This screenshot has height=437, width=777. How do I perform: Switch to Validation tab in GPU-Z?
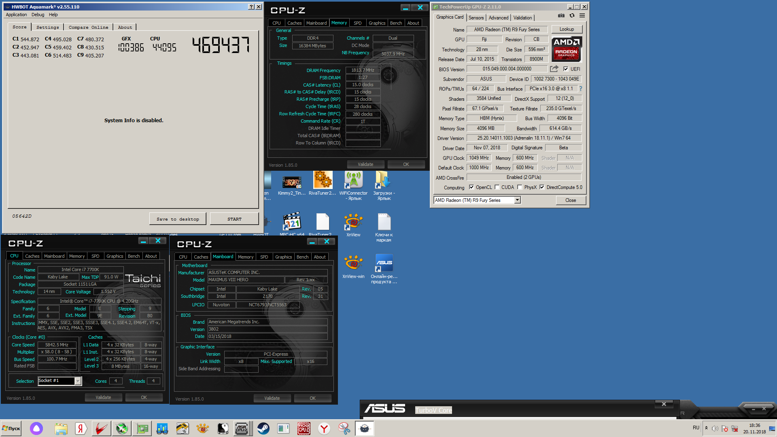pyautogui.click(x=522, y=18)
